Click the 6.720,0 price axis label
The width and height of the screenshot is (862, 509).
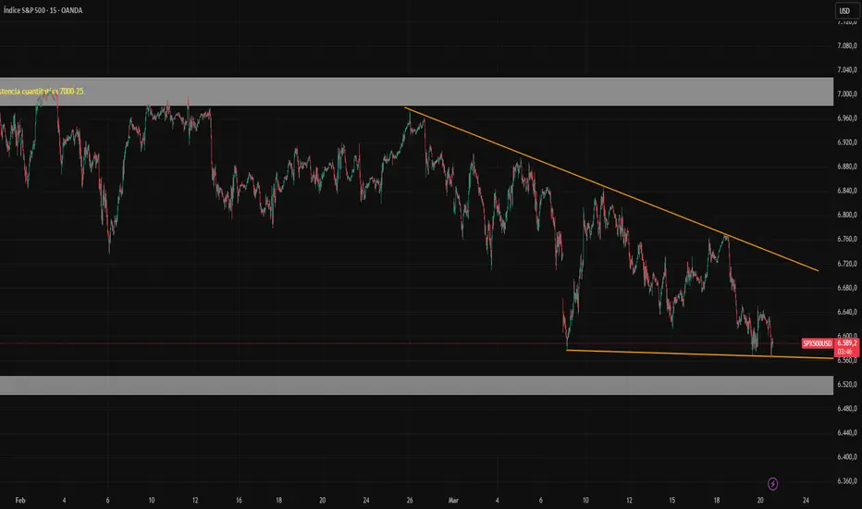pyautogui.click(x=846, y=264)
